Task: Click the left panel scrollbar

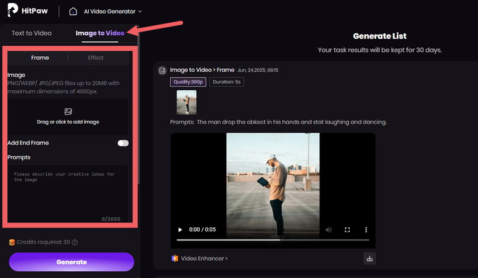Action: pos(139,106)
